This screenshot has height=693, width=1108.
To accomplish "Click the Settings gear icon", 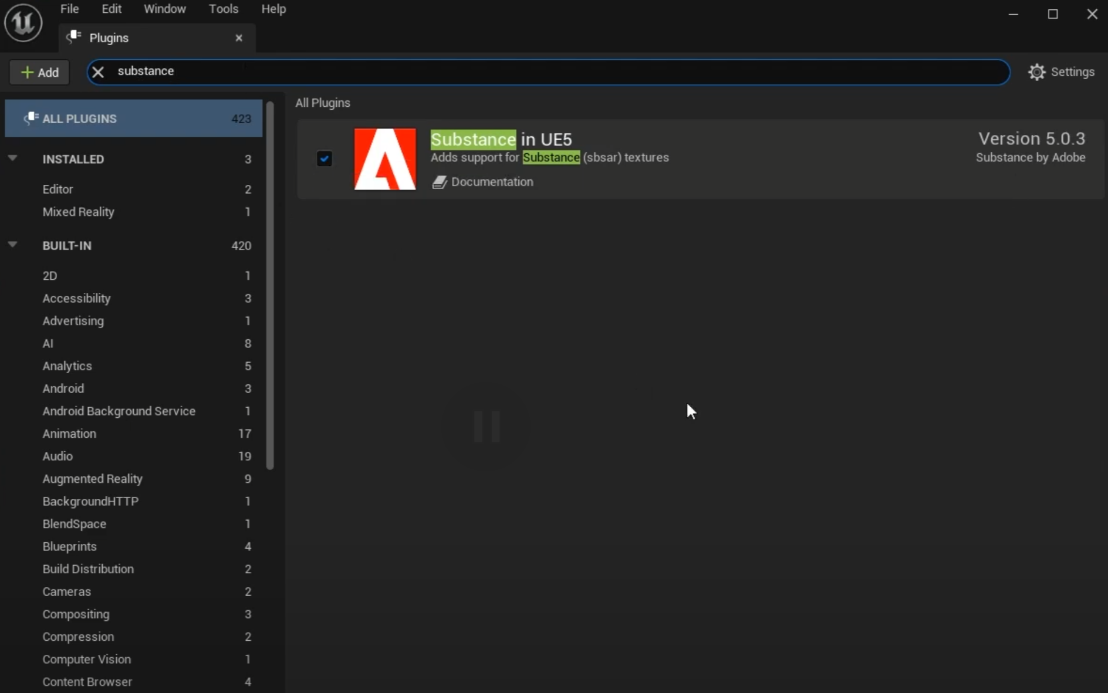I will [1036, 72].
